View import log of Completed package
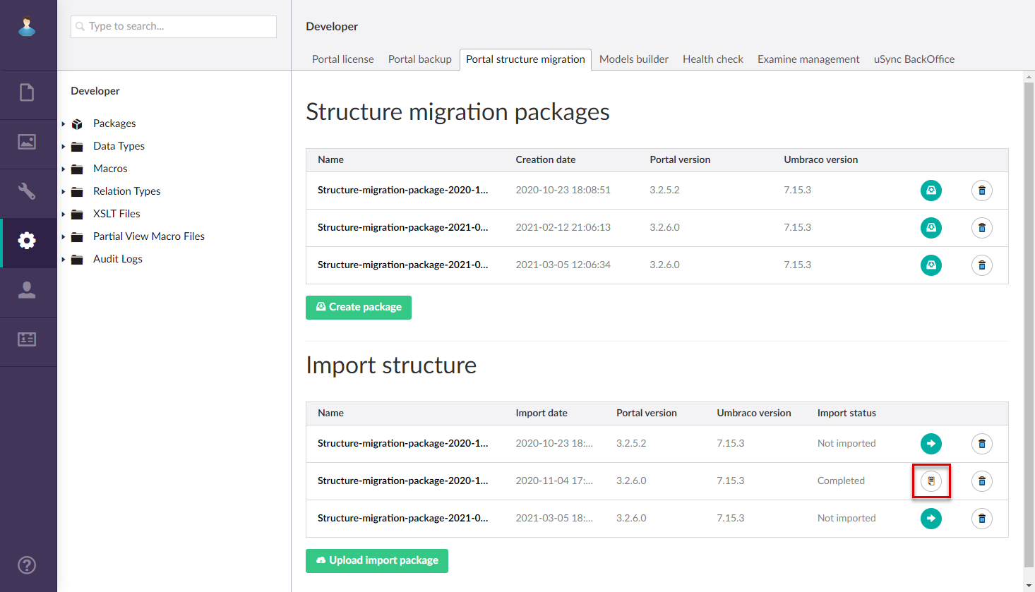Image resolution: width=1035 pixels, height=592 pixels. click(931, 481)
